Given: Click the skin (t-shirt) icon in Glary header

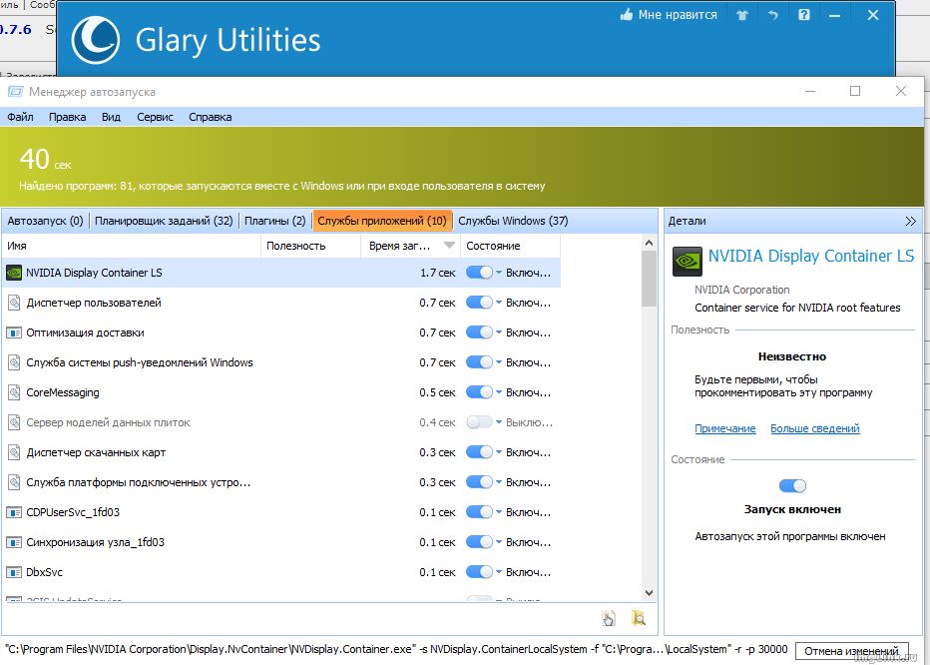Looking at the screenshot, I should point(741,15).
